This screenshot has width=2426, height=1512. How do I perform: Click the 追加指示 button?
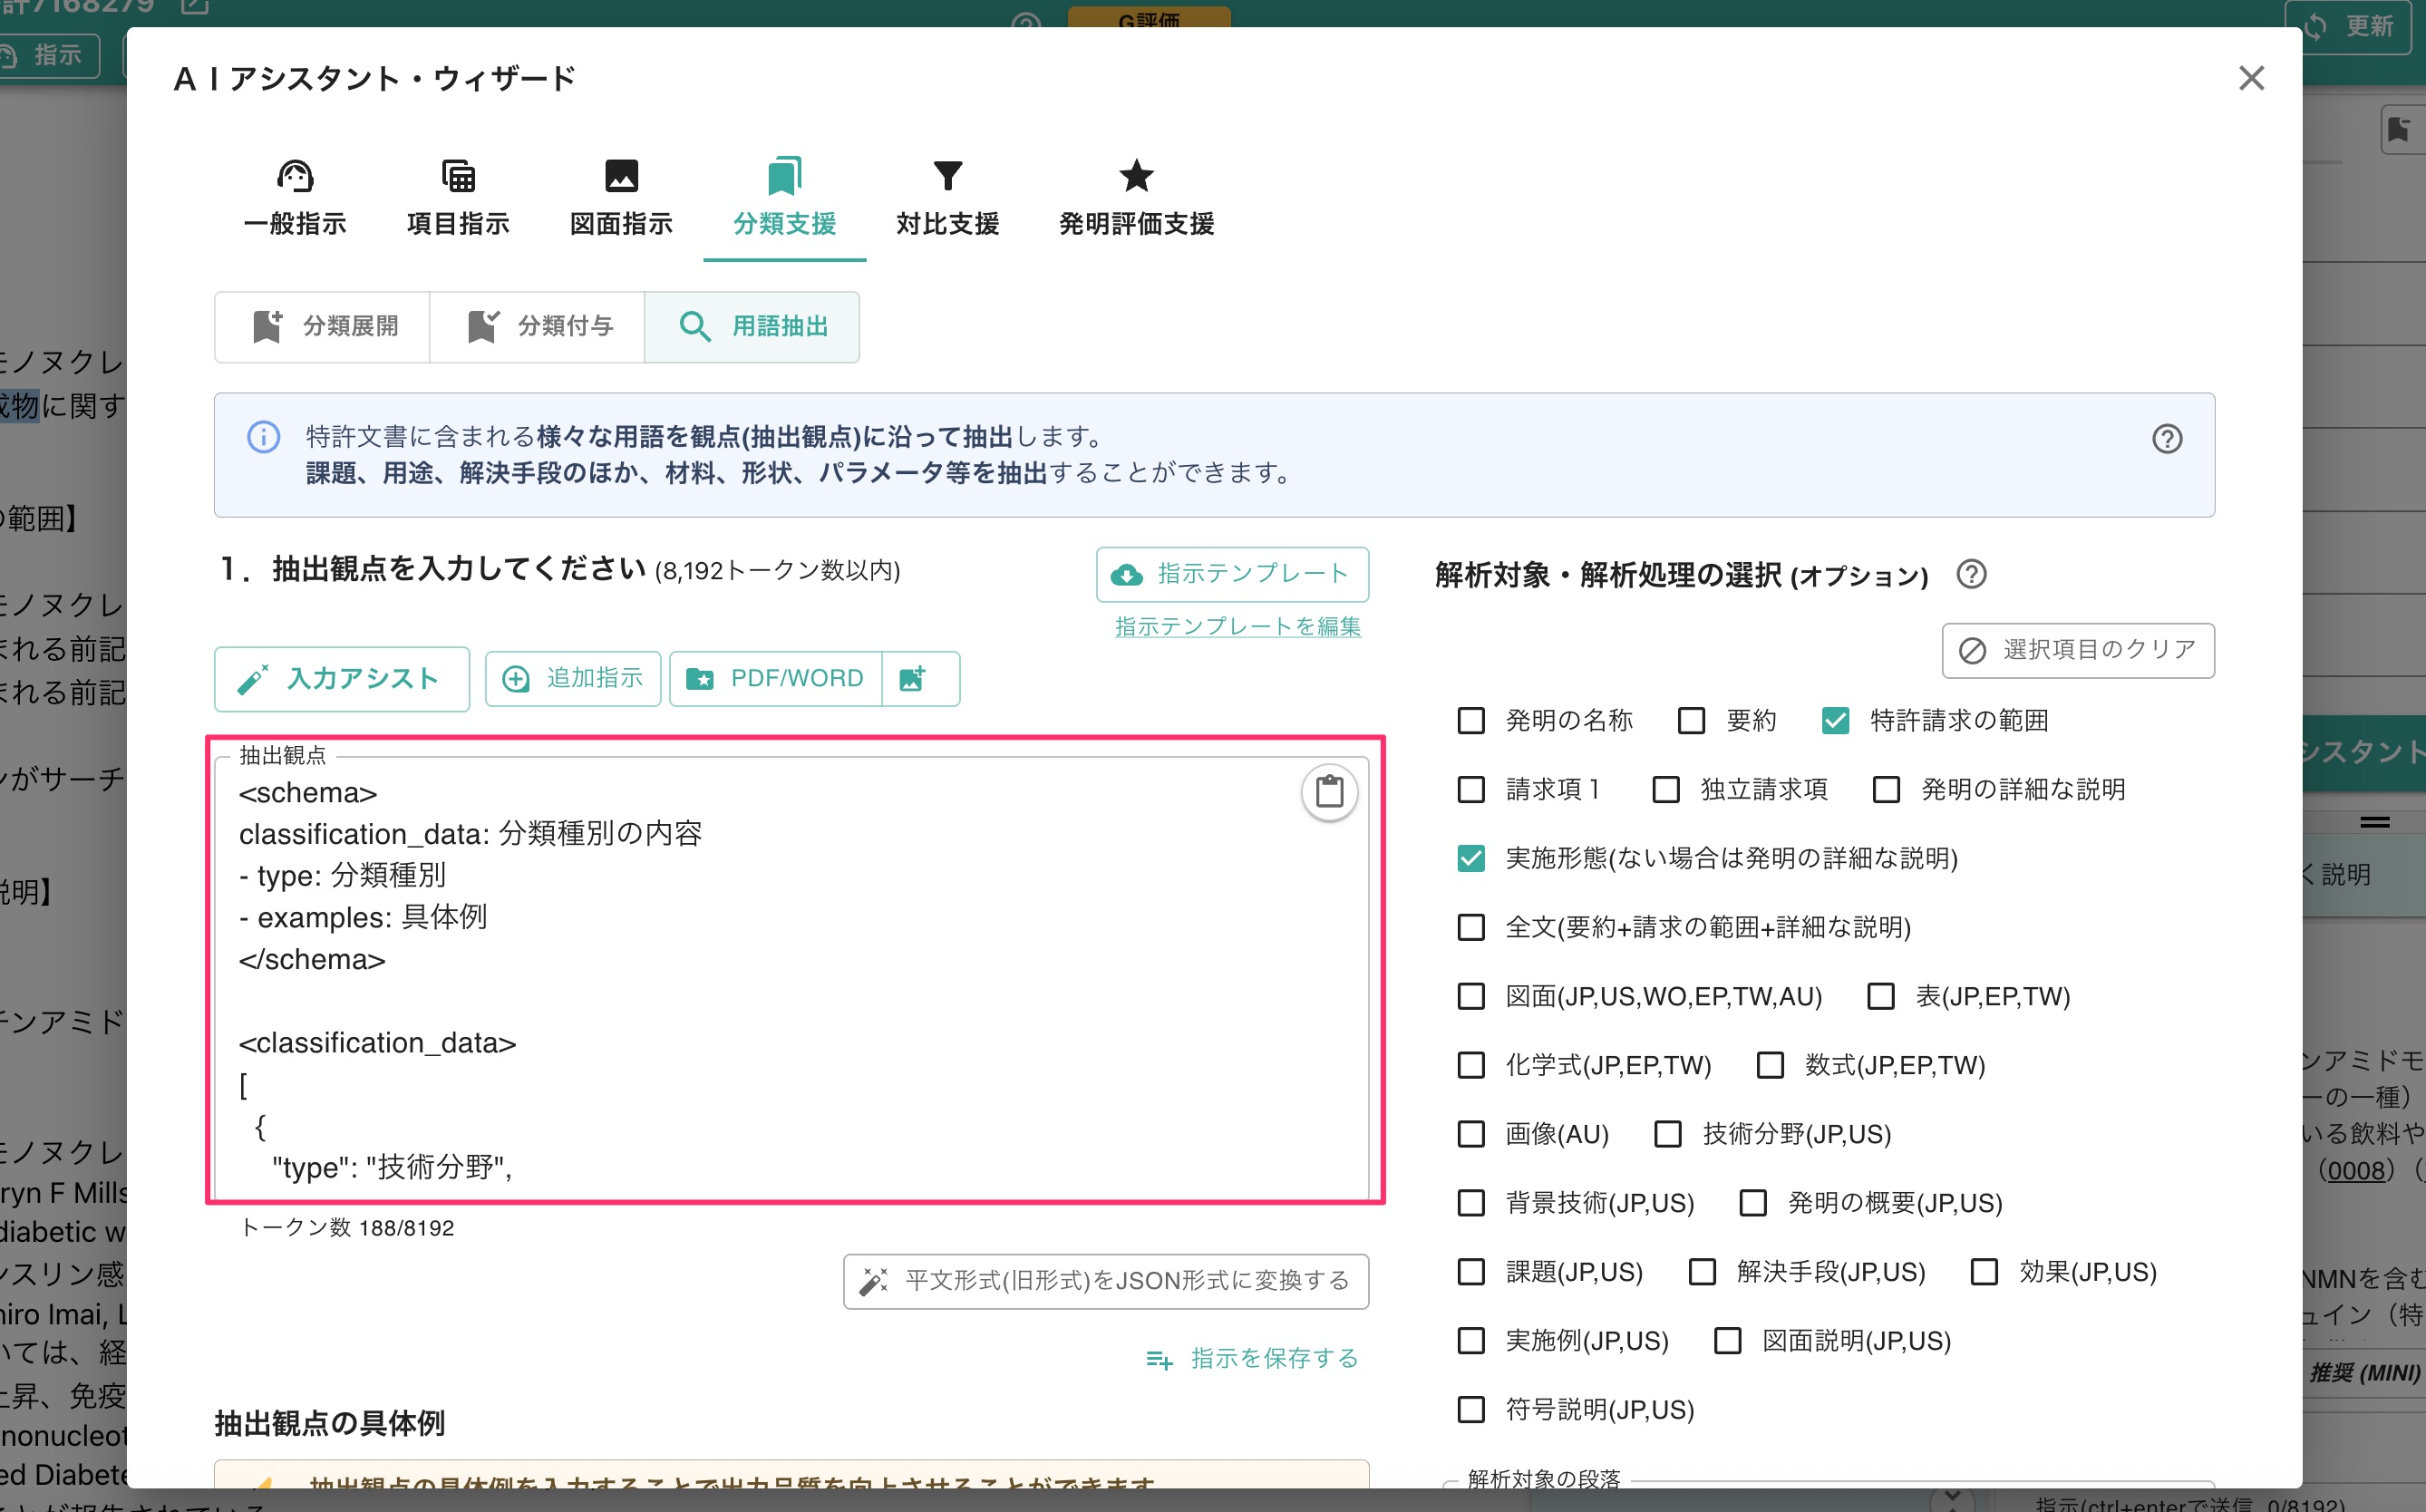(x=573, y=679)
